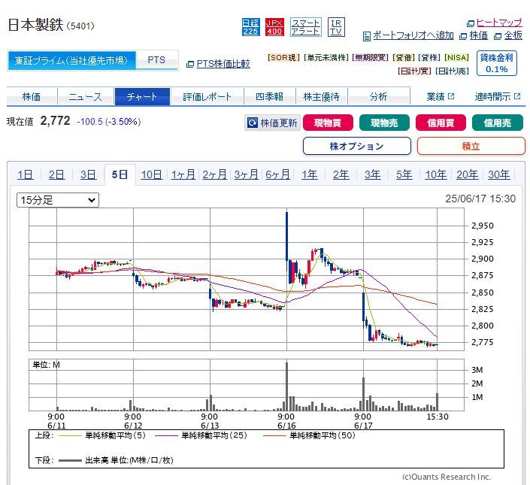Click the 株価更新 refresh button
This screenshot has width=530, height=485.
click(x=272, y=123)
